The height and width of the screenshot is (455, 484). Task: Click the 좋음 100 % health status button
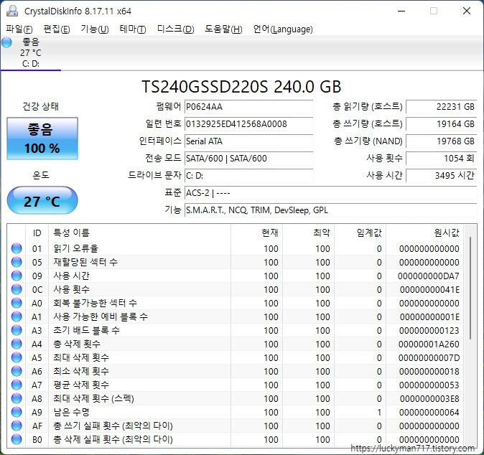click(x=42, y=139)
